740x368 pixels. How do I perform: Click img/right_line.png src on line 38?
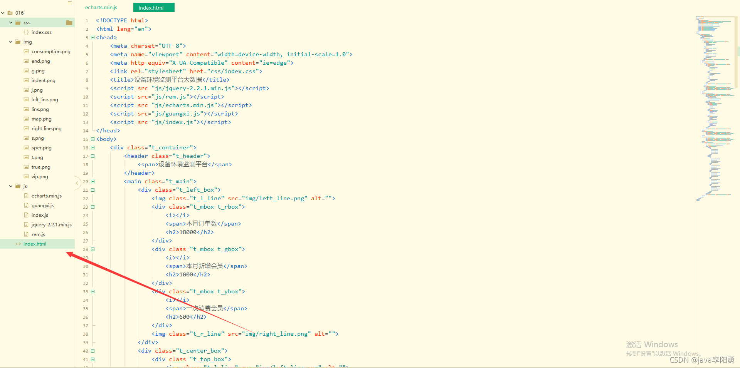277,334
